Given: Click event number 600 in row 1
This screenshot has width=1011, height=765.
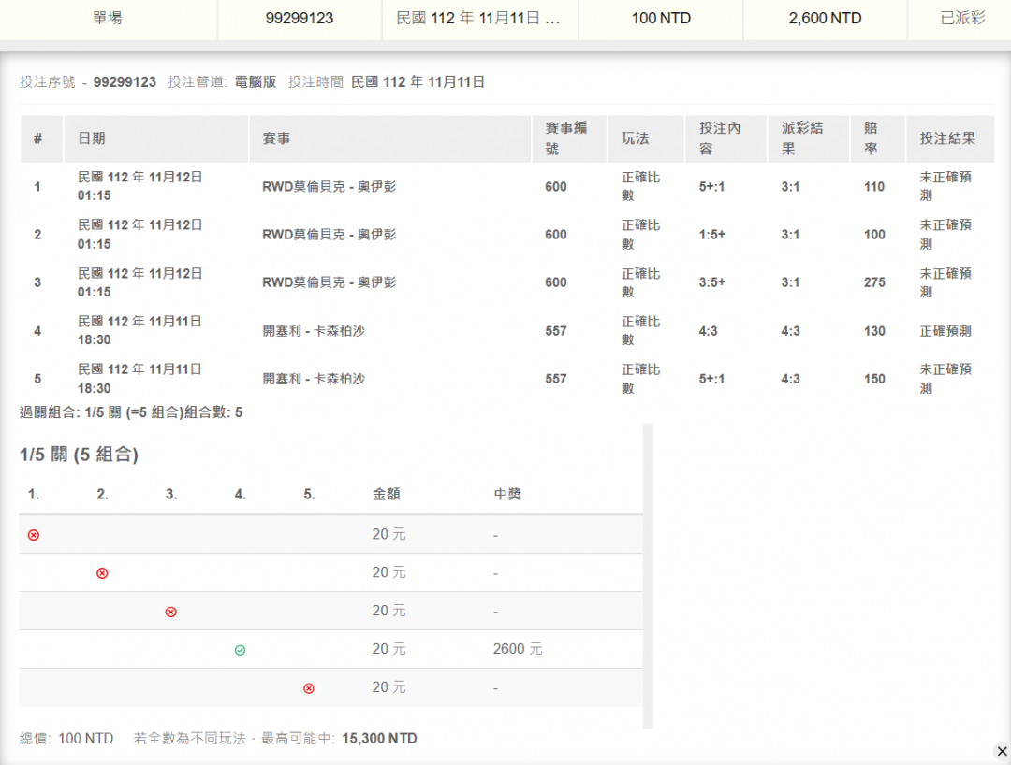Looking at the screenshot, I should [x=556, y=187].
